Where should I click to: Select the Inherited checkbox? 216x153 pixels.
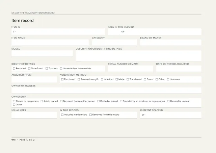pyautogui.click(x=102, y=79)
